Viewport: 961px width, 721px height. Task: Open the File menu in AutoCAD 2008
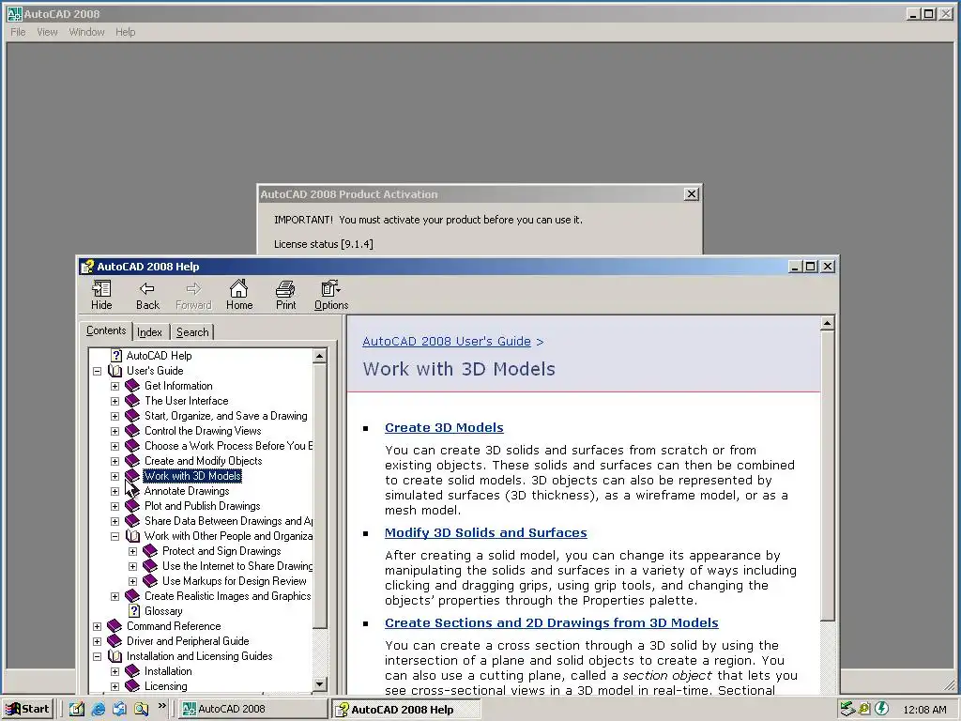coord(18,32)
